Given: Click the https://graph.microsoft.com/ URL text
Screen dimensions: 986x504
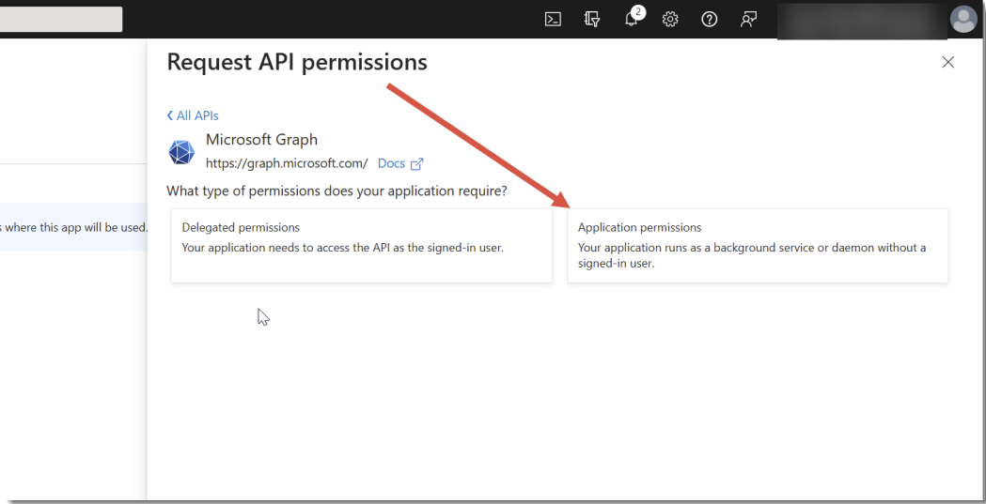Looking at the screenshot, I should pyautogui.click(x=287, y=164).
